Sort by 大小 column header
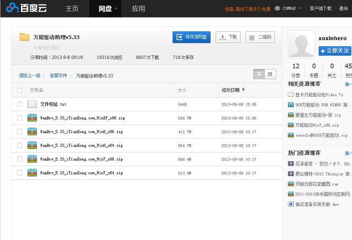Image resolution: width=352 pixels, height=240 pixels. click(x=182, y=90)
